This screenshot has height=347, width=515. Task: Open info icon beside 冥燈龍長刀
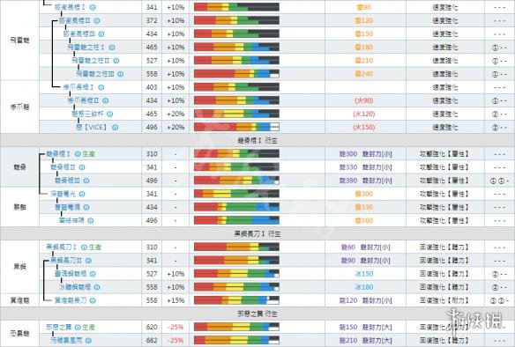point(93,300)
